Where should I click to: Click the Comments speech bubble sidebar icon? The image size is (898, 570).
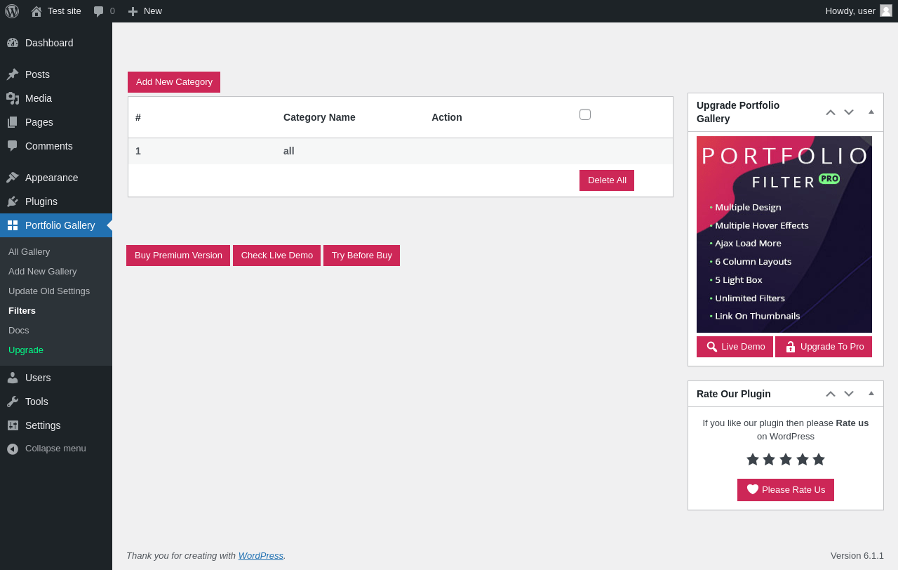point(13,146)
